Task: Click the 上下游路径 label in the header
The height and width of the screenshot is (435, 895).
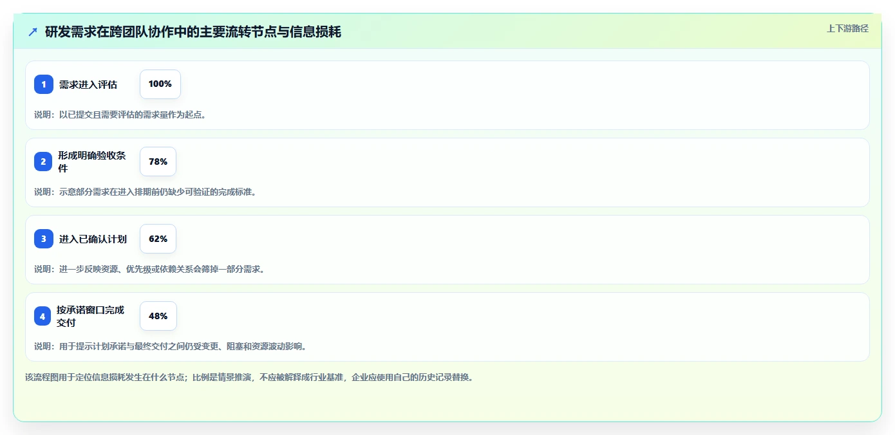Action: 847,28
